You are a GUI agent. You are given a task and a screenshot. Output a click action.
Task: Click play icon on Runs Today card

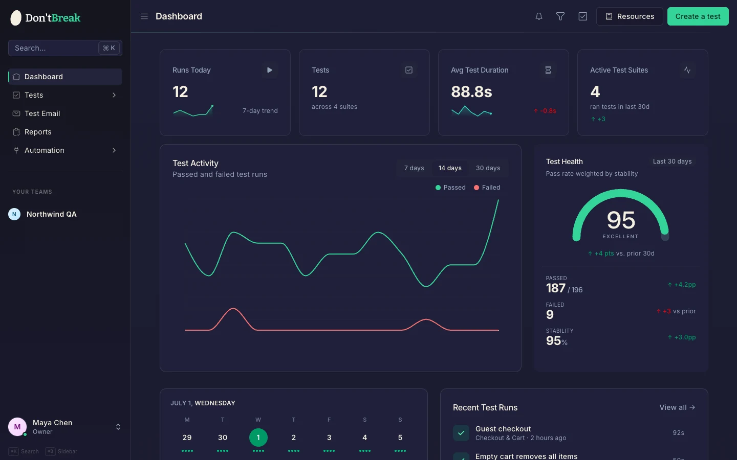click(270, 70)
